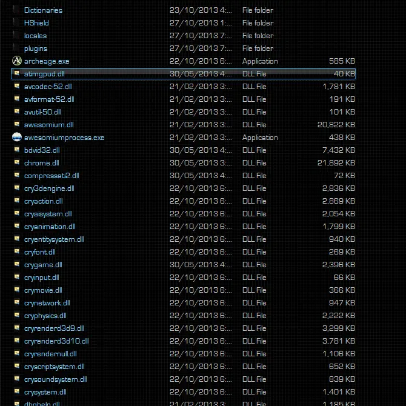Viewport: 406px width, 406px height.
Task: Select the crynetwork.dll file name
Action: [x=47, y=303]
